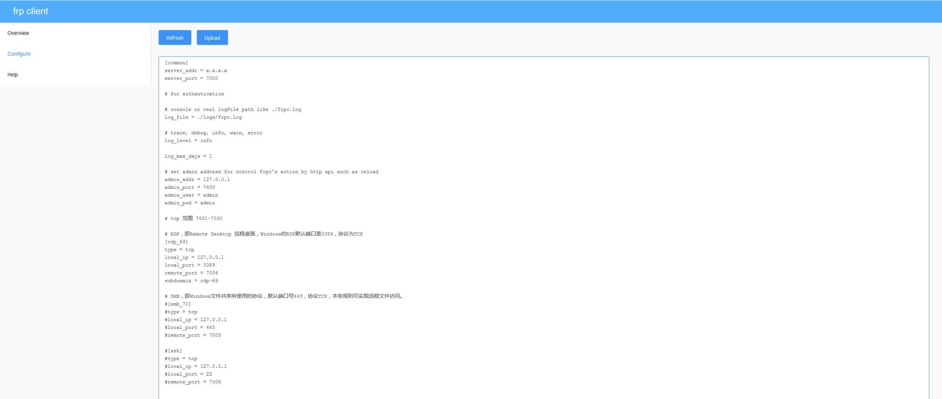Click the Refresh button
Image resolution: width=942 pixels, height=399 pixels.
[175, 37]
